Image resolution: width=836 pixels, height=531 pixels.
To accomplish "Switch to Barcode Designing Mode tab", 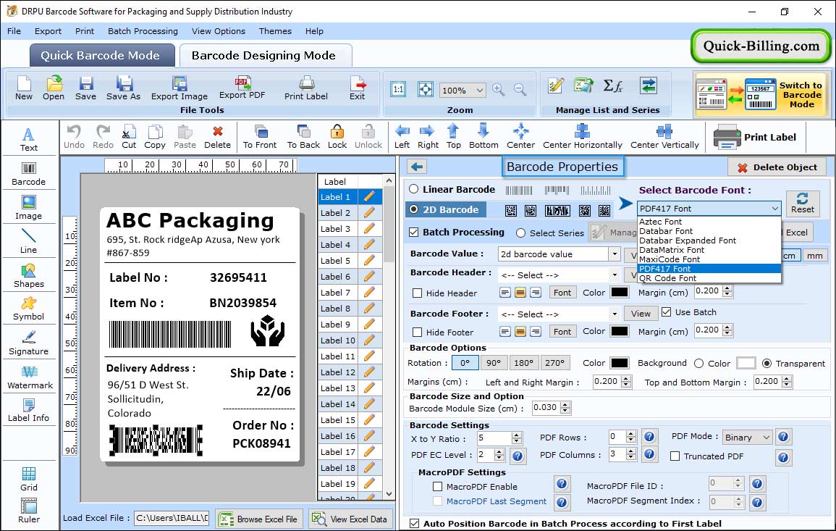I will [266, 56].
